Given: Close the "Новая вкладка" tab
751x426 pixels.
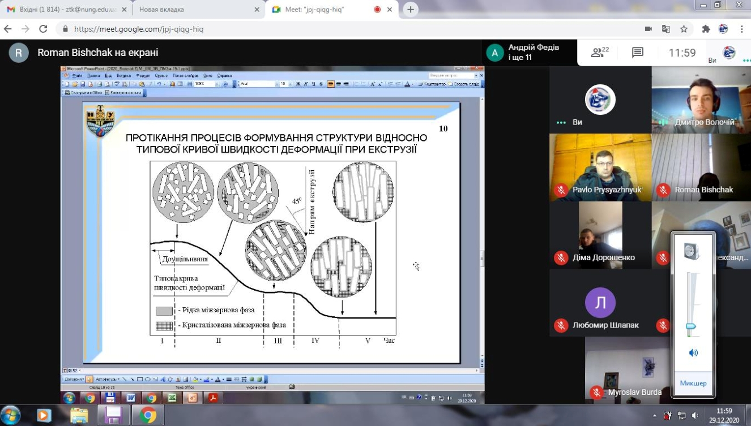Looking at the screenshot, I should (x=257, y=10).
